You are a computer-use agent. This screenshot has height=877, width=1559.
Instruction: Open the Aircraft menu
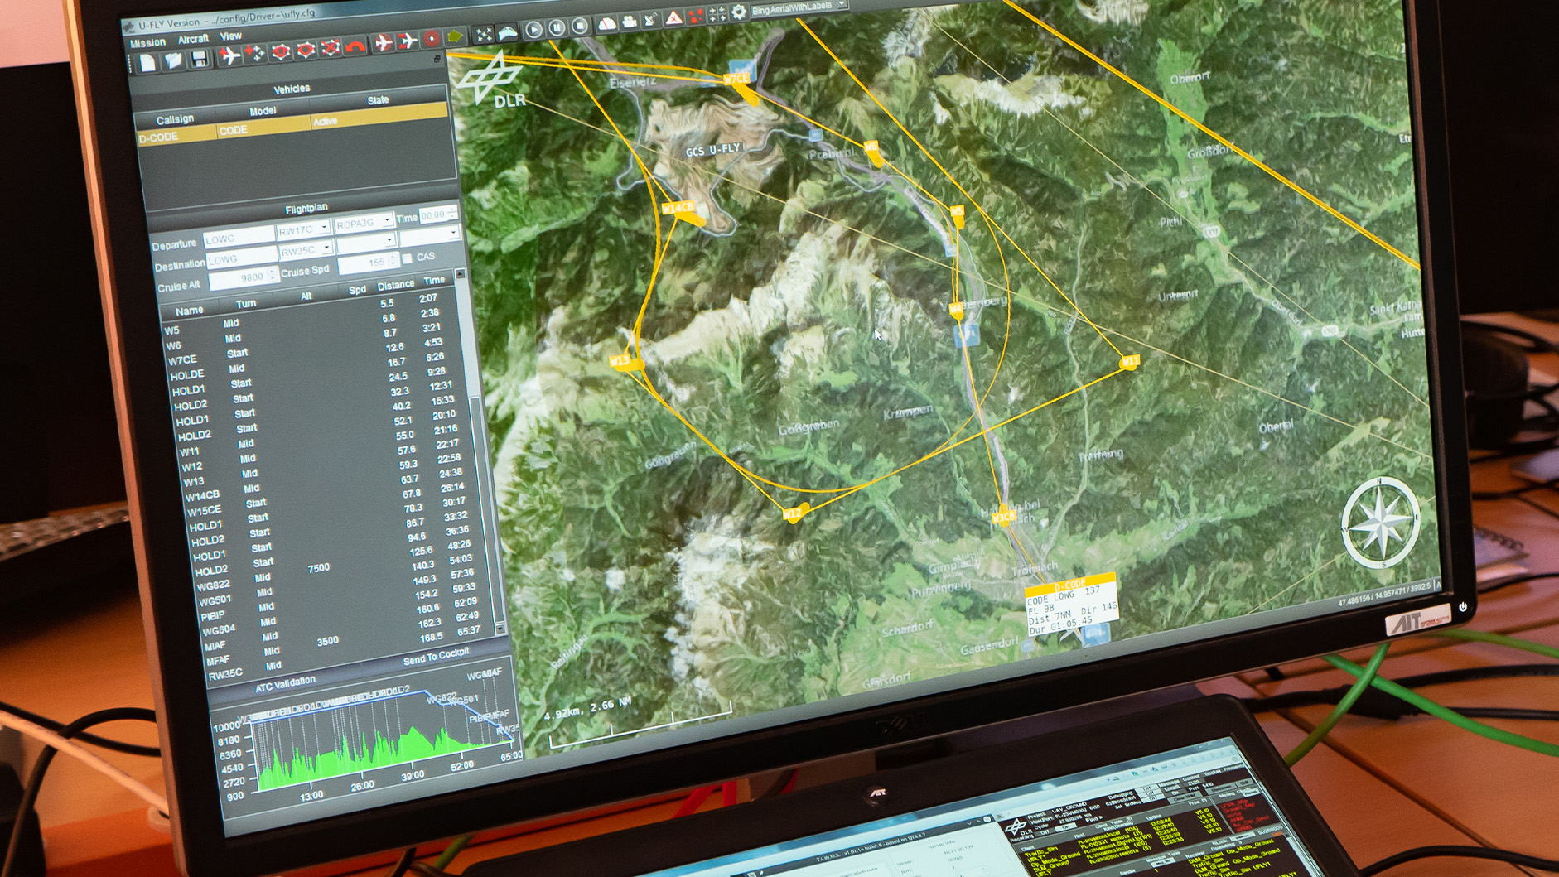[193, 39]
